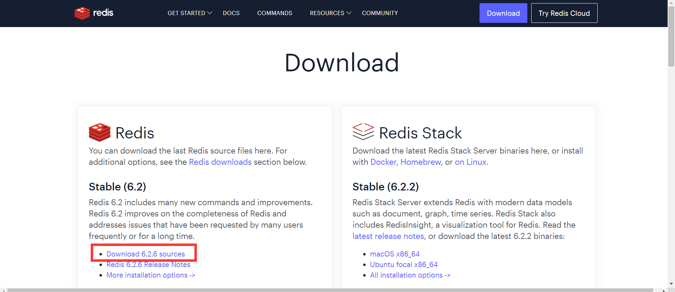Click the vertical scrollbar thumb
Viewport: 675px width, 292px height.
click(x=671, y=36)
